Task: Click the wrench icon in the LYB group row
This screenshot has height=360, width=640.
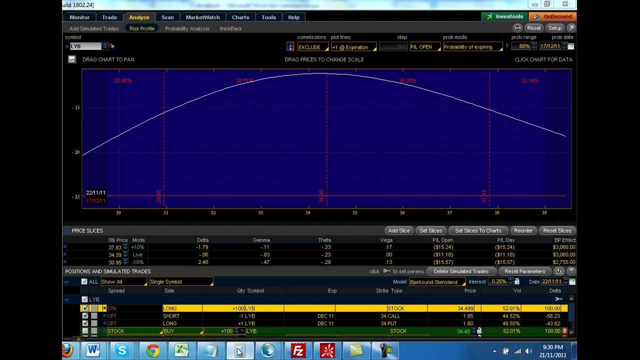Action: coord(558,299)
